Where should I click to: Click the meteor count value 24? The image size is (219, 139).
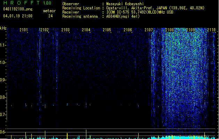(50, 16)
